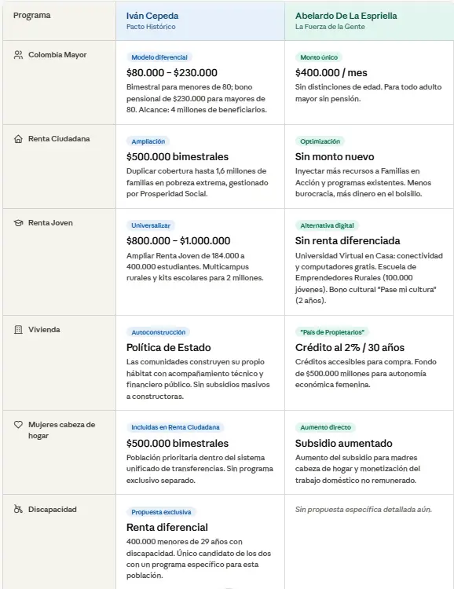Image resolution: width=454 pixels, height=589 pixels.
Task: Click the Autoconstrucción tag
Action: click(158, 332)
